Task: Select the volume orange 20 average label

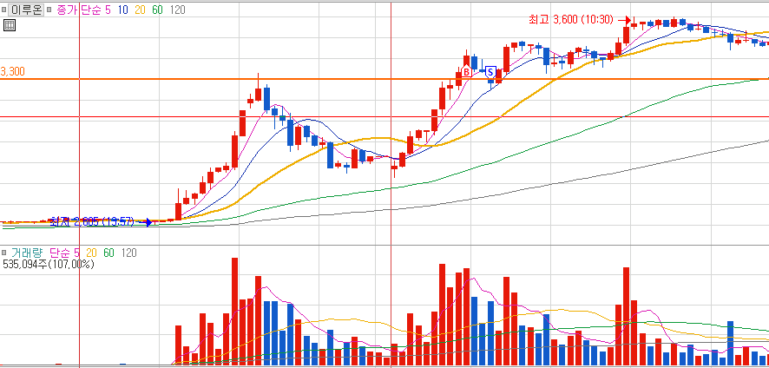Action: tap(91, 253)
